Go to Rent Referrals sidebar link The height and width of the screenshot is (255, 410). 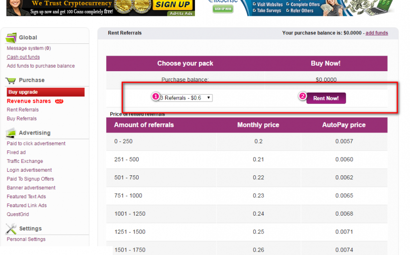coord(22,110)
